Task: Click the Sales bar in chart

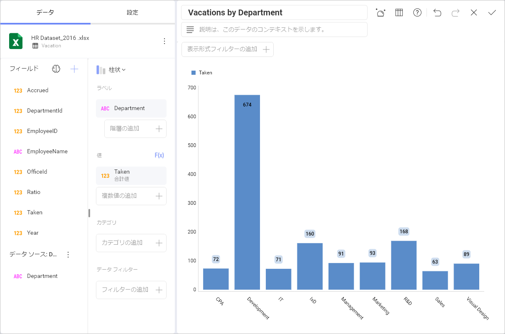Action: (435, 280)
